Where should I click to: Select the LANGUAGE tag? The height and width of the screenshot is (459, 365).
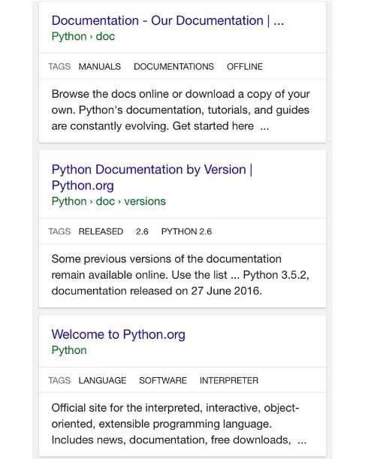tap(102, 380)
